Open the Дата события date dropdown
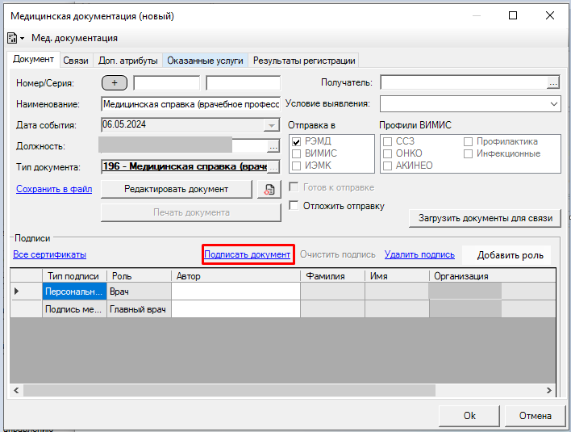This screenshot has width=571, height=432. [272, 125]
